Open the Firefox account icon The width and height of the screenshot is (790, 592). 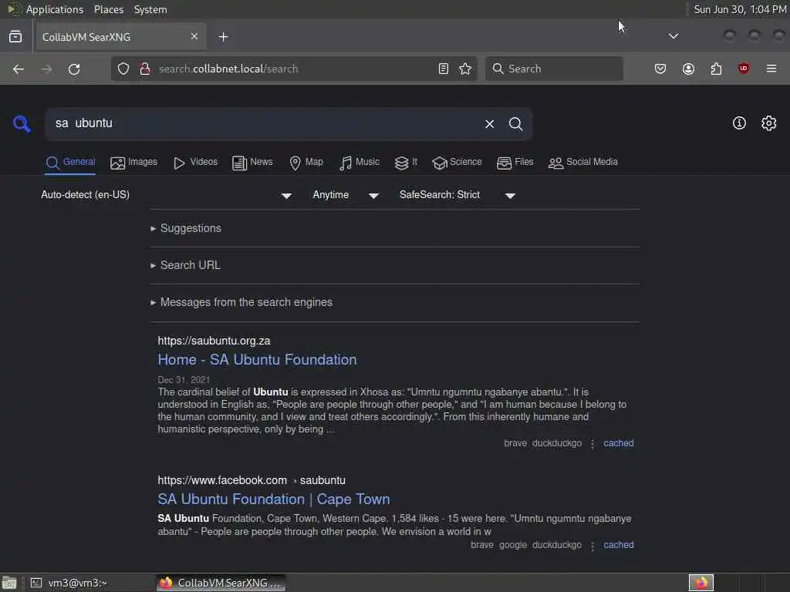click(688, 69)
